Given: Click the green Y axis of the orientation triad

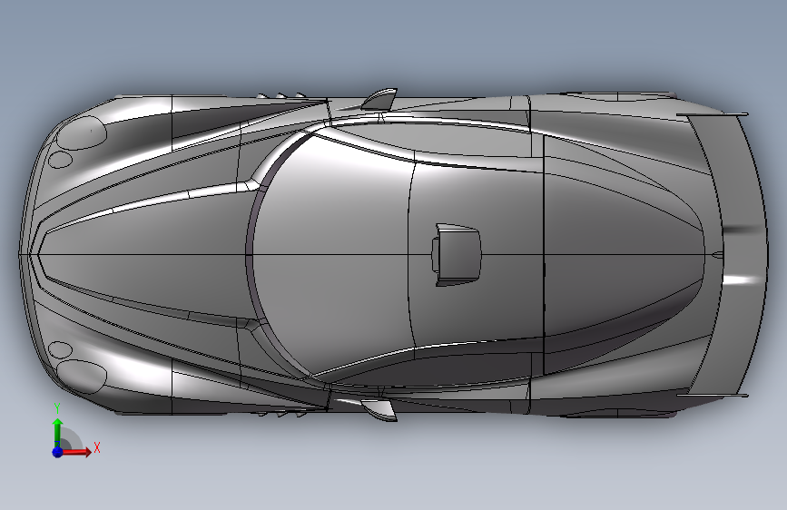Looking at the screenshot, I should 58,432.
